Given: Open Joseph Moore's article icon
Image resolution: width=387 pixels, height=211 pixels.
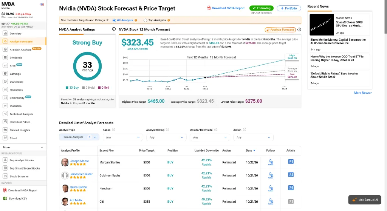Looking at the screenshot, I should tap(291, 162).
